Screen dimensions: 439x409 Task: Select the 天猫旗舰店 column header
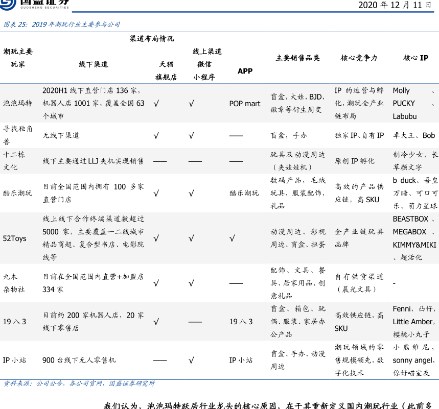(166, 71)
